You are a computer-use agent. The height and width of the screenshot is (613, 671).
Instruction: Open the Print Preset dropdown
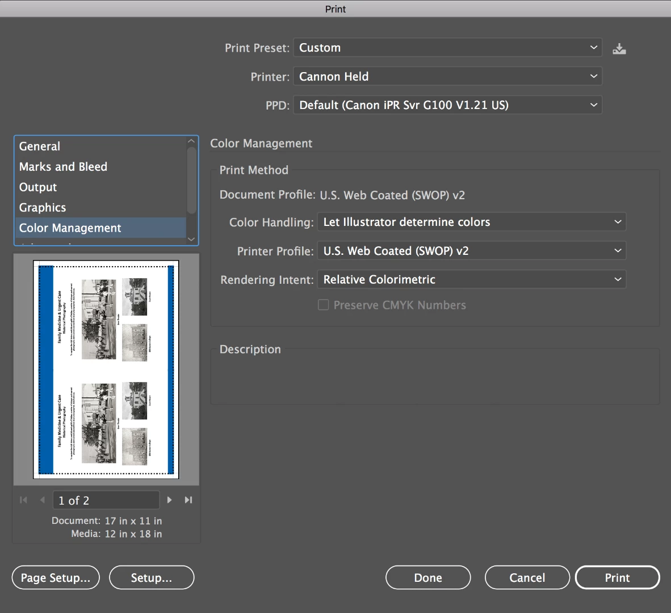(448, 48)
